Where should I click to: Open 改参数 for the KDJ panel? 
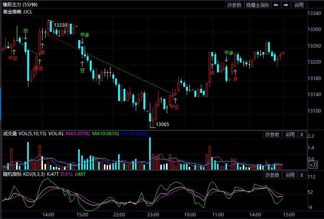272,175
